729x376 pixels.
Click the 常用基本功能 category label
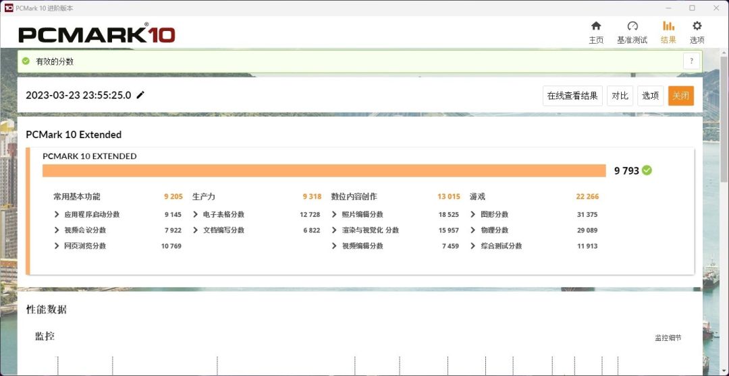[x=77, y=197]
